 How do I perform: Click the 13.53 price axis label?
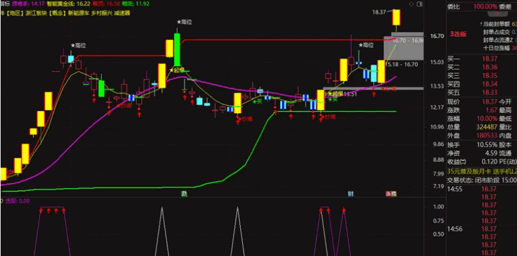tap(437, 86)
